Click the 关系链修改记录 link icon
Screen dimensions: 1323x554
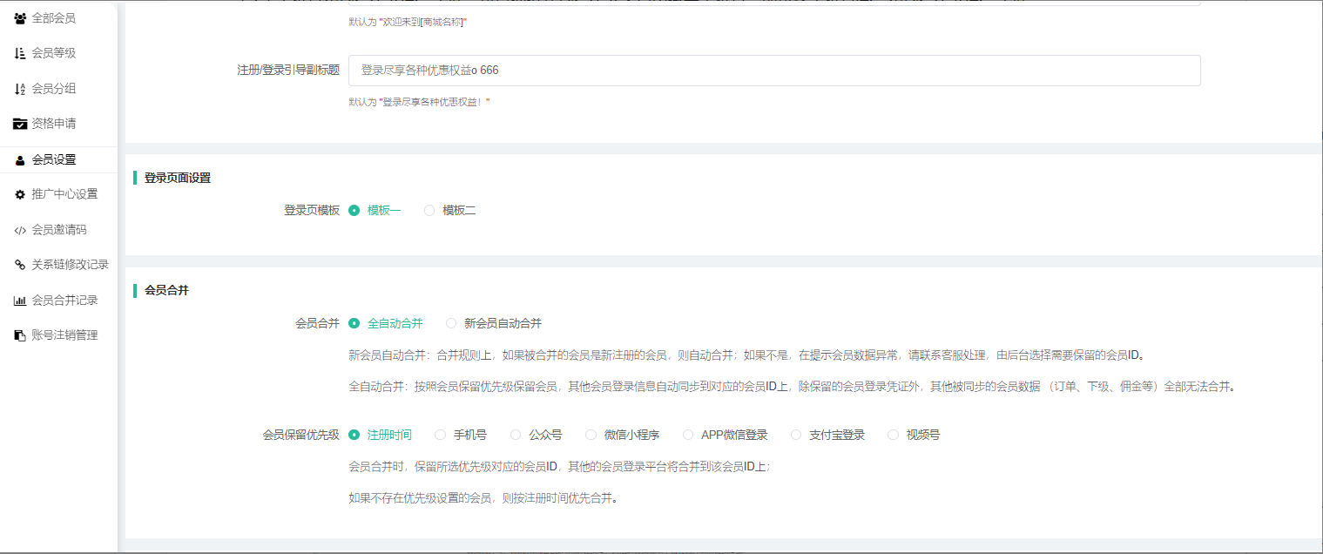click(x=20, y=265)
